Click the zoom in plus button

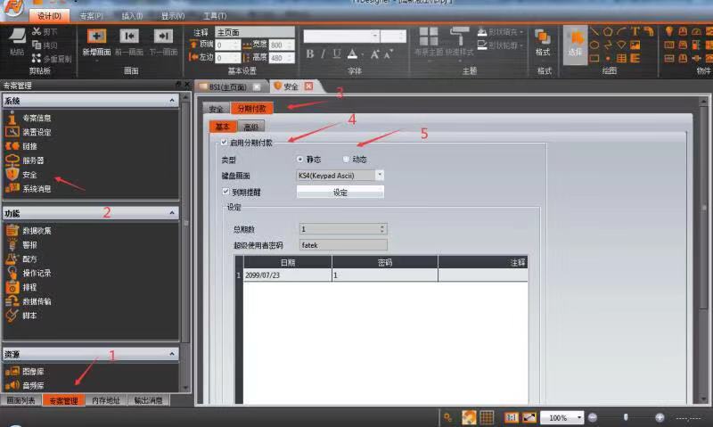[660, 417]
